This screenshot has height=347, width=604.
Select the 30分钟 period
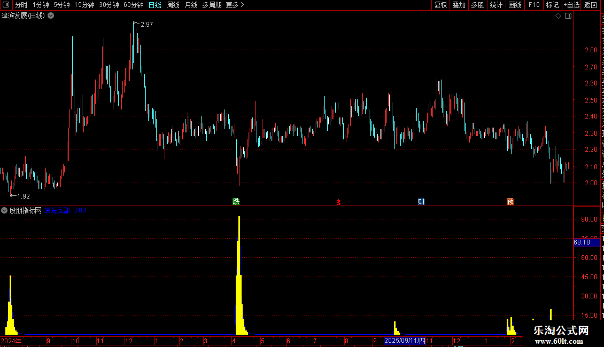click(109, 5)
